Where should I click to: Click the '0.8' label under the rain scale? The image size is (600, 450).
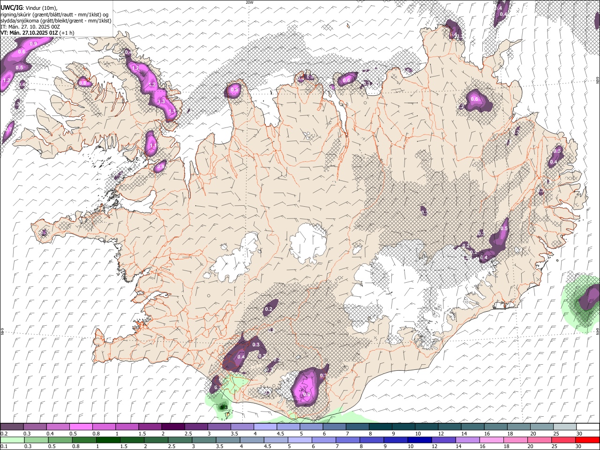click(x=75, y=446)
